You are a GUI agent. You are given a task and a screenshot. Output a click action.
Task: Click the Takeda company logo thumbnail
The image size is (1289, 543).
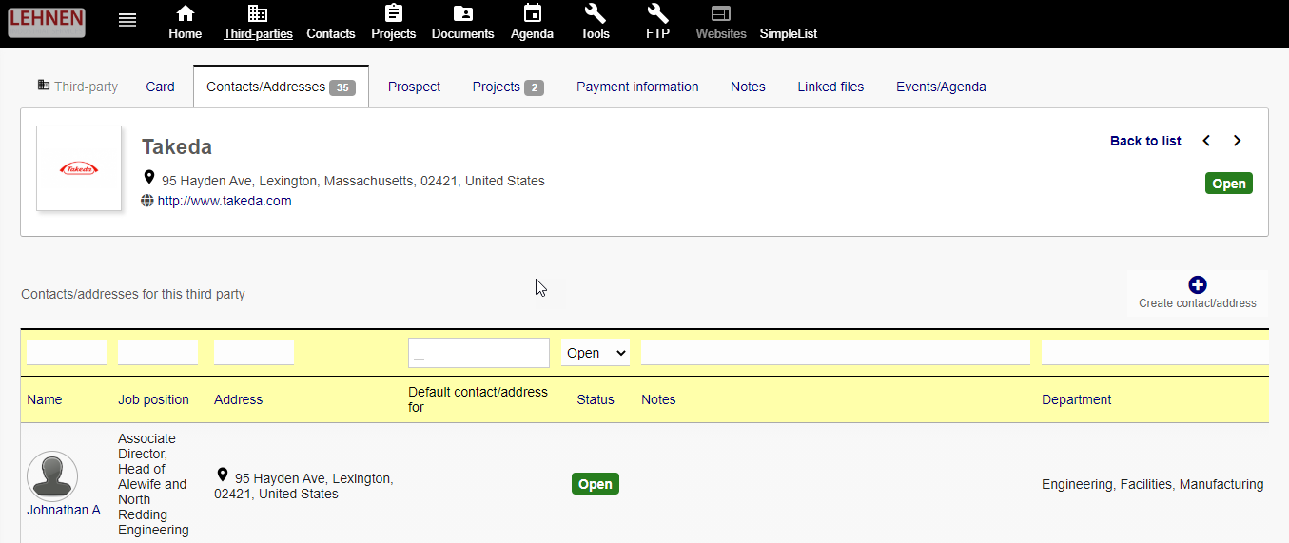pos(79,168)
